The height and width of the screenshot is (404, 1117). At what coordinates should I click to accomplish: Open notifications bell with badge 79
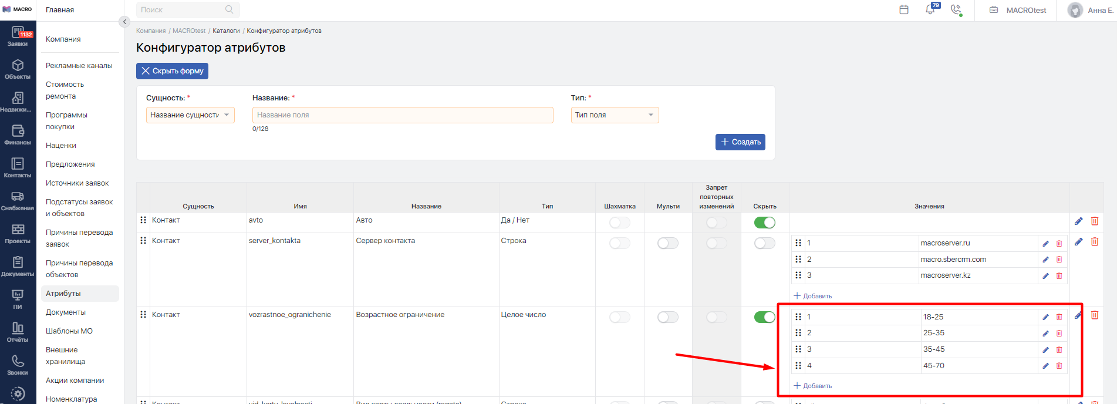pyautogui.click(x=930, y=9)
